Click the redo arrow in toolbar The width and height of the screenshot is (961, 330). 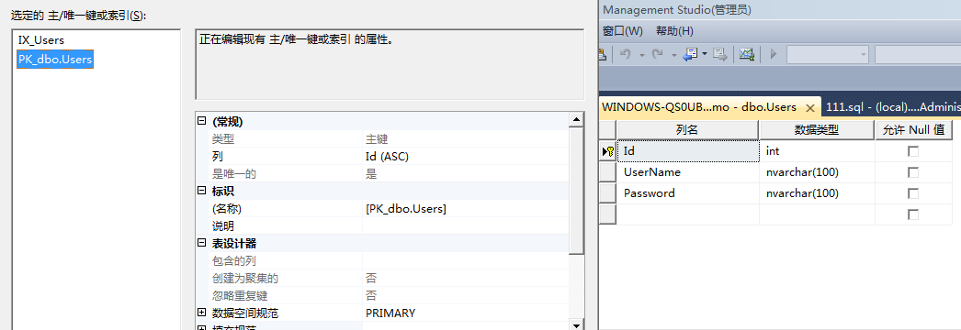(657, 54)
